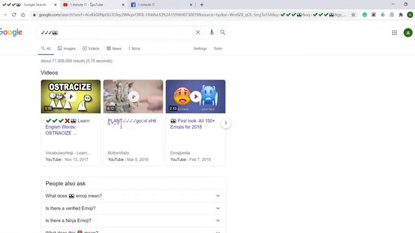Switch to Images results
415x233 pixels.
click(x=67, y=49)
